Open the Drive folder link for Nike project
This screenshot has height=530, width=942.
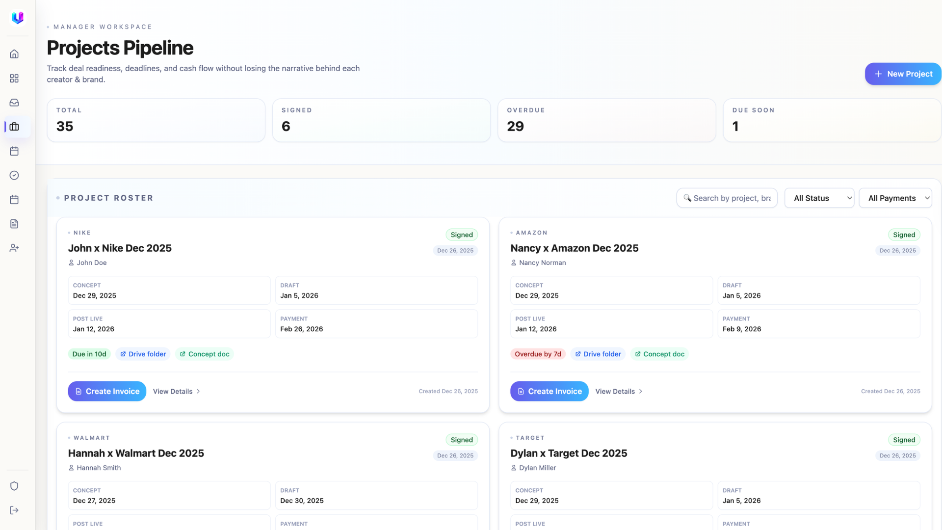(x=143, y=354)
